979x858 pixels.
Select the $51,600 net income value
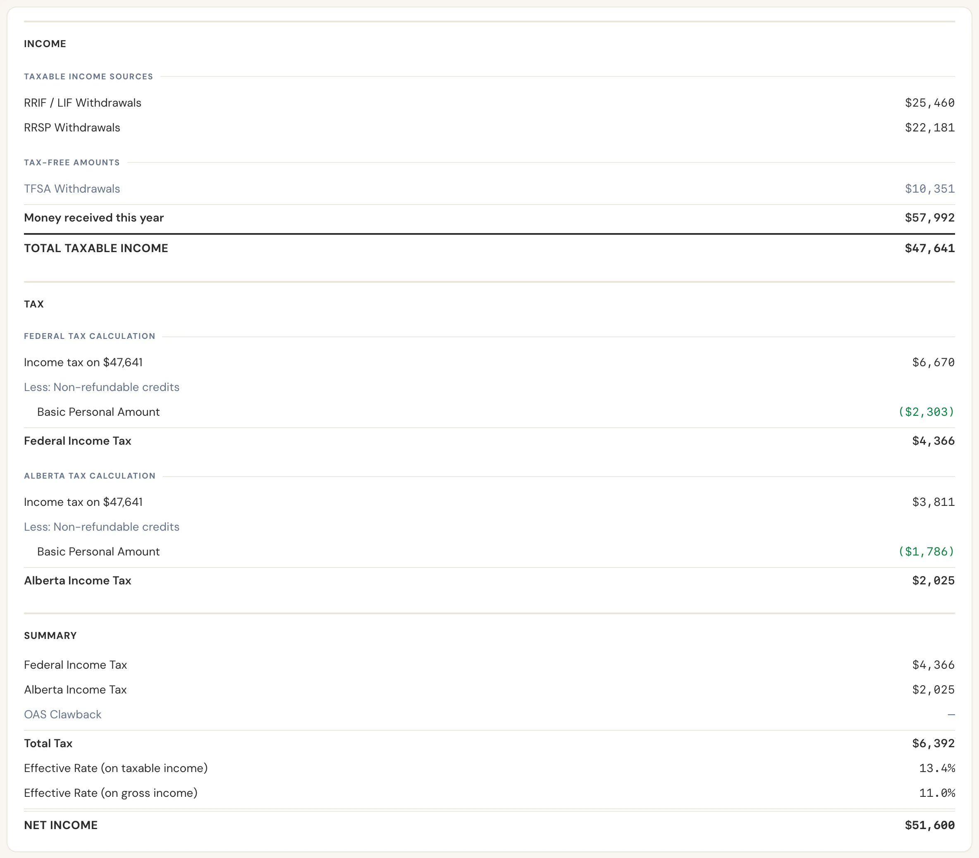tap(930, 825)
